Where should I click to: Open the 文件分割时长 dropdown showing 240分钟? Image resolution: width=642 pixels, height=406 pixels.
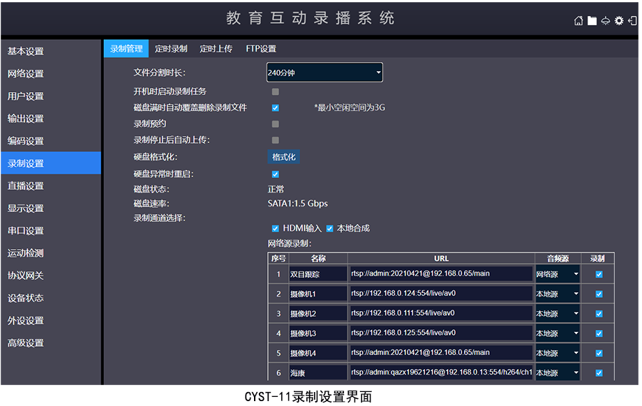pyautogui.click(x=324, y=73)
